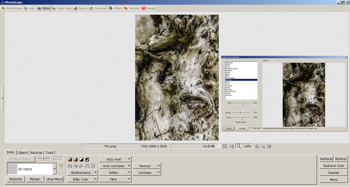Expand the Florecer dropdown arrow
This screenshot has width=350, height=187.
click(x=159, y=166)
